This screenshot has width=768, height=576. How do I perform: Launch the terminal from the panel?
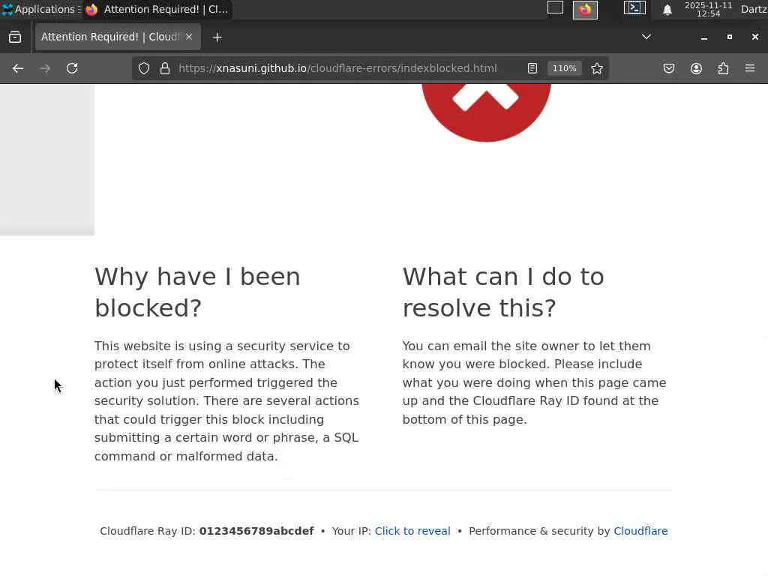[x=634, y=7]
